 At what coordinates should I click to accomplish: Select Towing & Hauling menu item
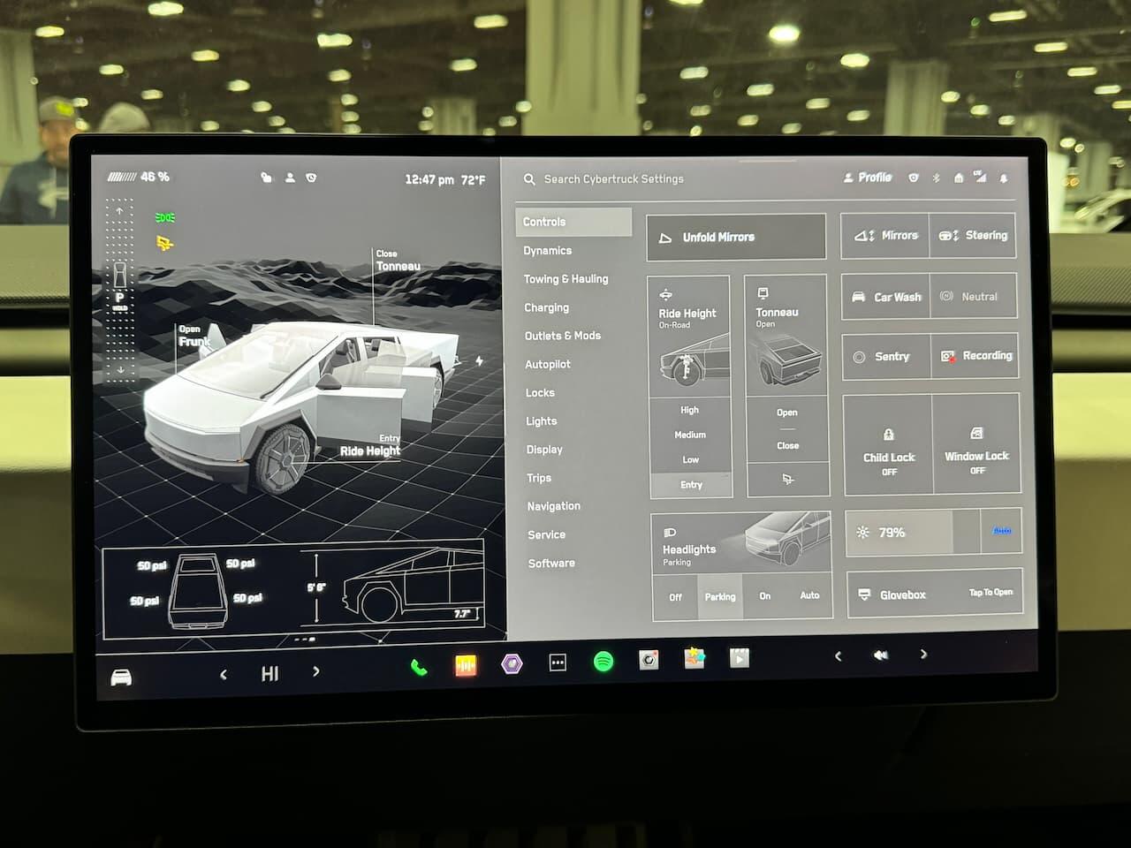565,279
